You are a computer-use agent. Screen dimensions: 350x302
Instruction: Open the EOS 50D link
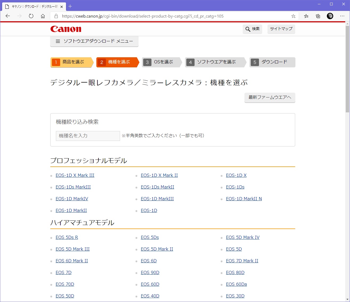pos(65,296)
